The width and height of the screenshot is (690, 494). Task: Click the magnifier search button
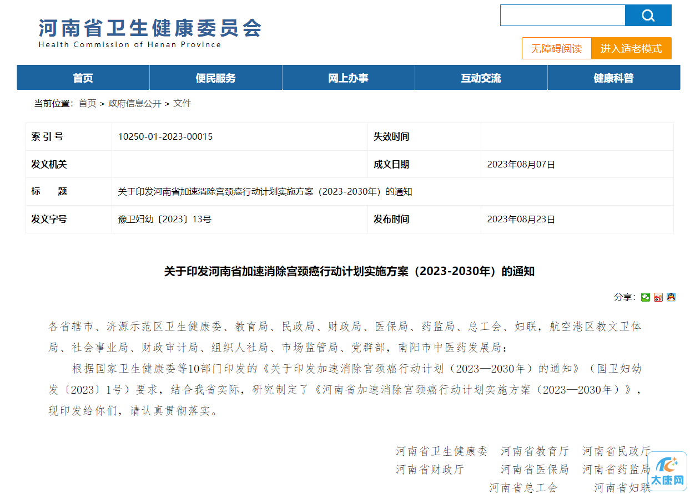[648, 16]
